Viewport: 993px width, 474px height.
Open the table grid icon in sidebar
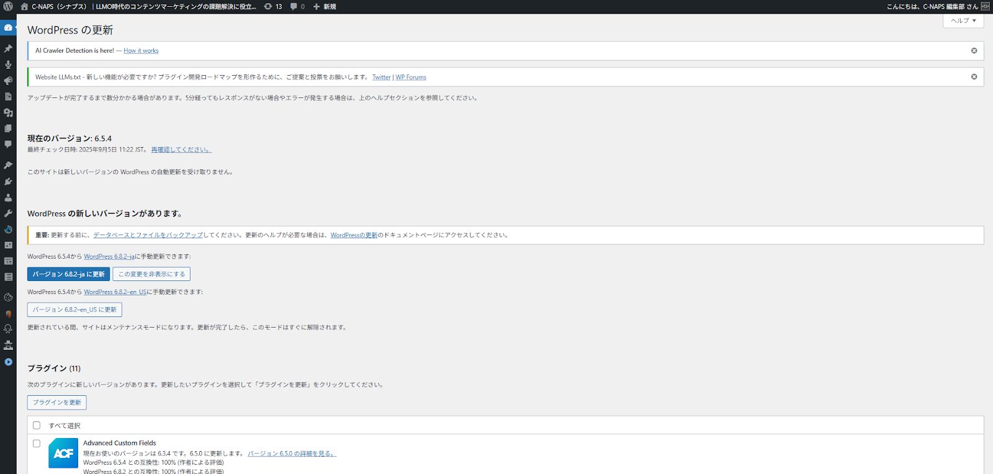(8, 261)
